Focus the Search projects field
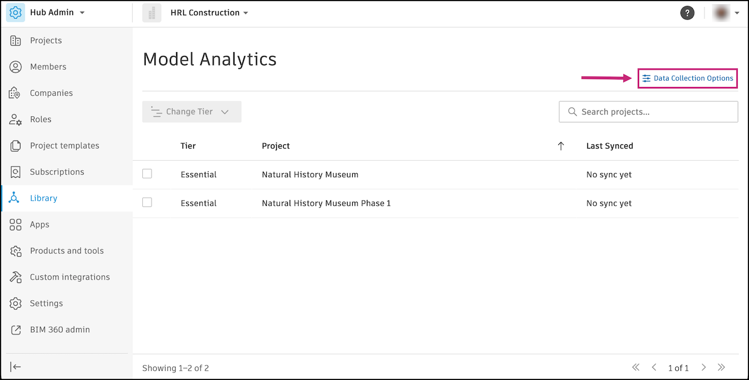The image size is (749, 380). pyautogui.click(x=648, y=112)
